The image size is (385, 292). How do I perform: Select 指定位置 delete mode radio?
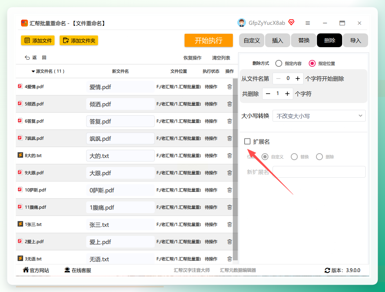[312, 63]
